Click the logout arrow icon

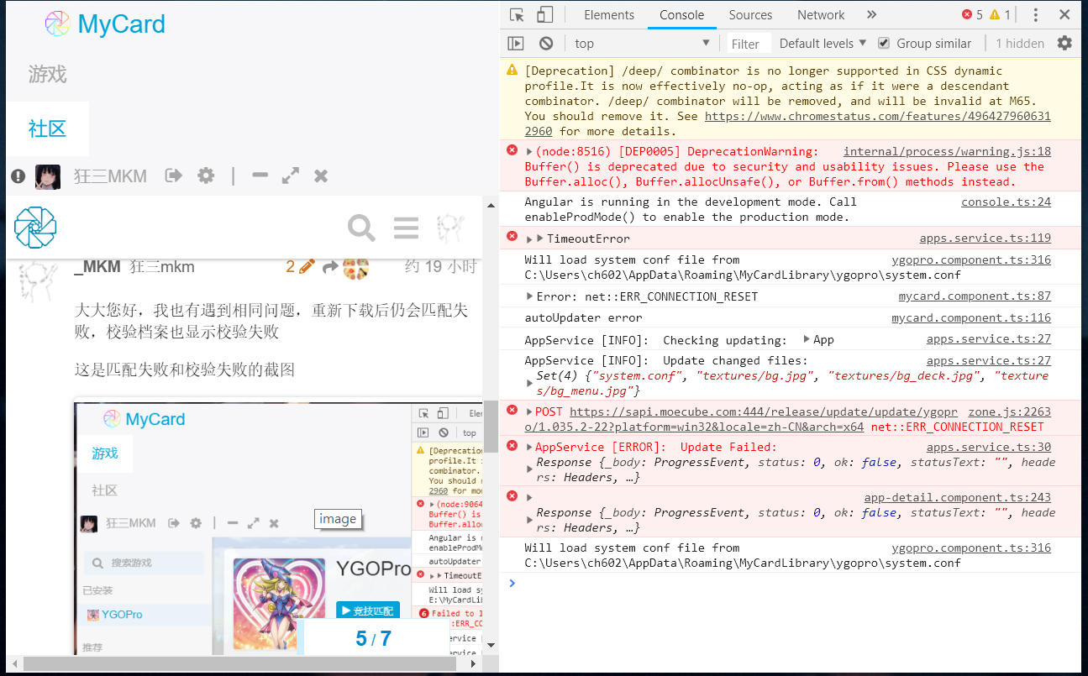click(174, 176)
